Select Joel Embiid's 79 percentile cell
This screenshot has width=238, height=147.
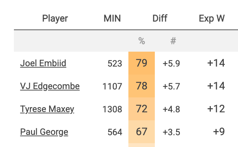(x=142, y=63)
